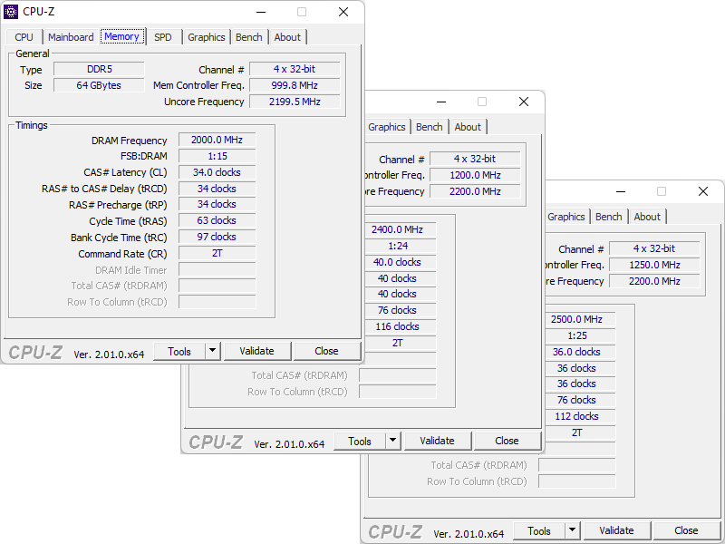This screenshot has height=544, width=725.
Task: Expand the Tools dropdown arrow in the top-left window
Action: pyautogui.click(x=213, y=351)
